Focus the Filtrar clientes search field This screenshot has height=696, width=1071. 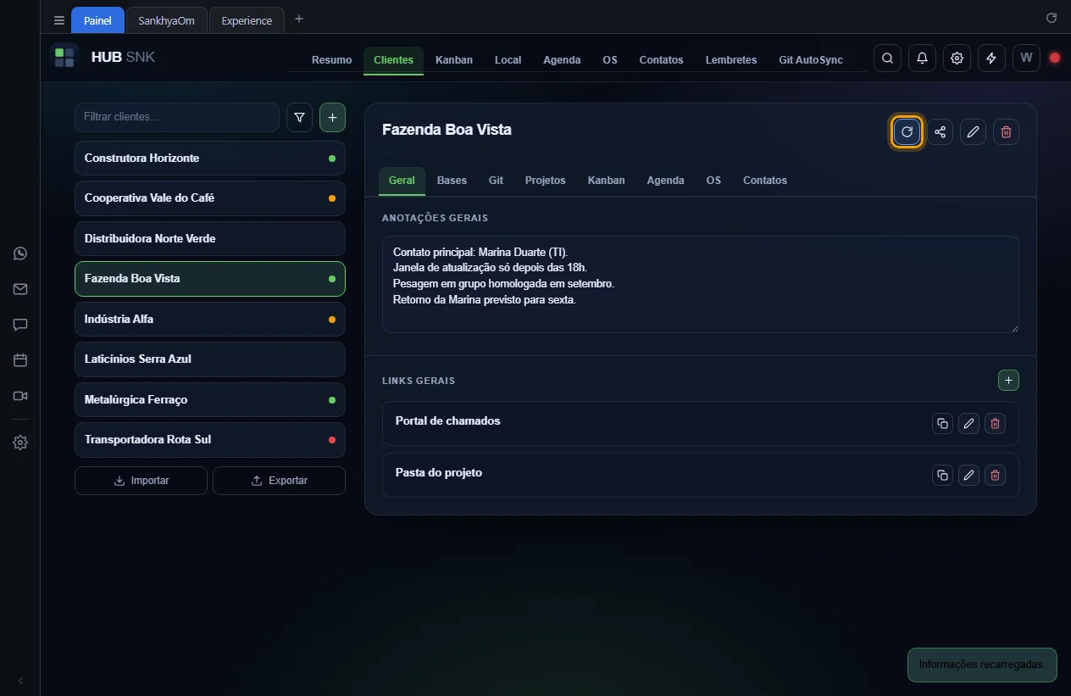tap(177, 117)
